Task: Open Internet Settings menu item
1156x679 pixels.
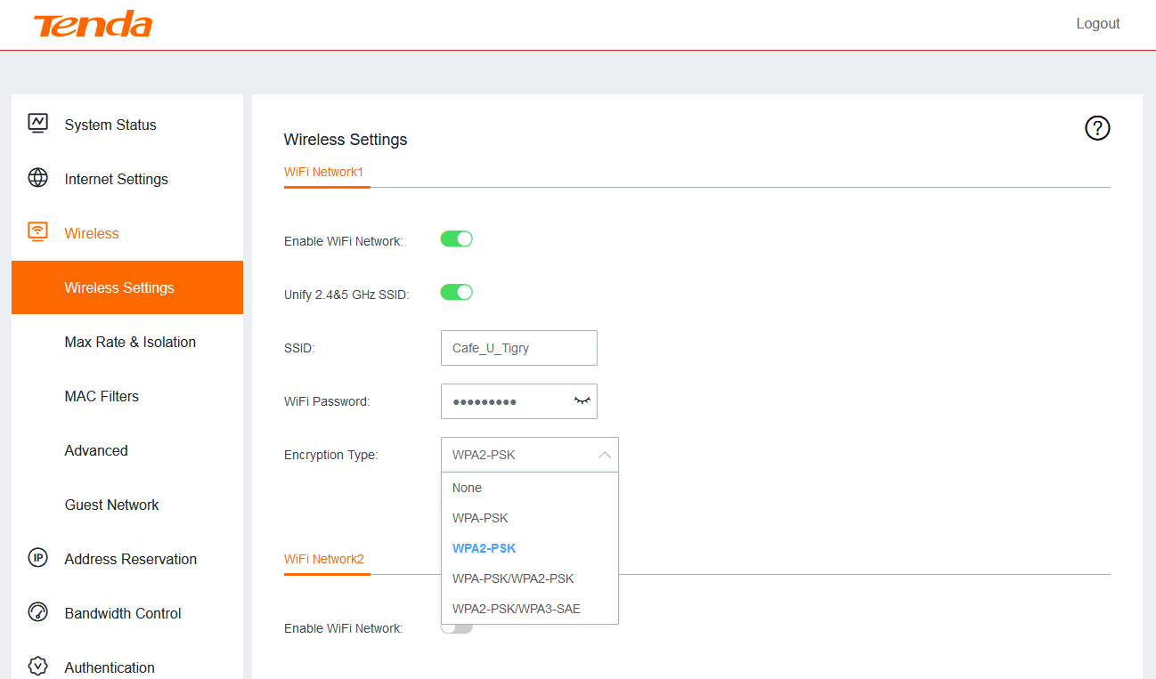Action: tap(127, 179)
